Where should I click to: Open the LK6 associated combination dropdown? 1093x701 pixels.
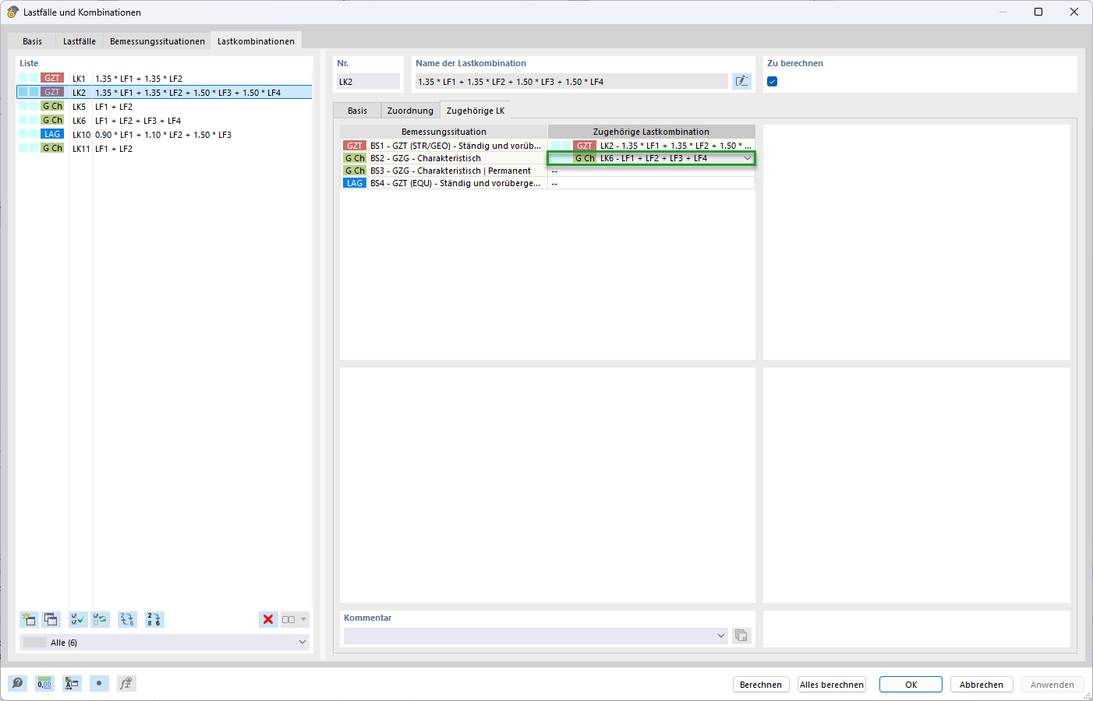(x=747, y=158)
